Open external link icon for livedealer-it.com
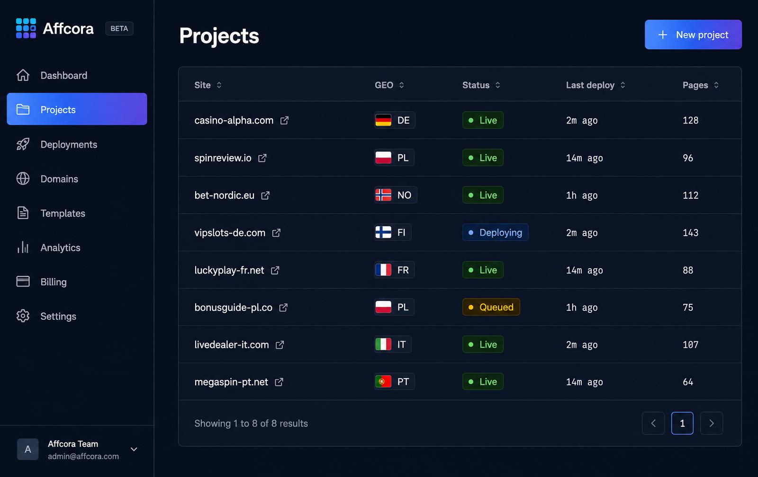Screen dimensions: 758x477 click(280, 345)
